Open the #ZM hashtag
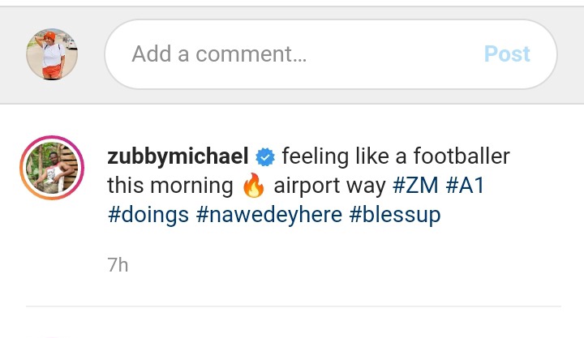Image resolution: width=584 pixels, height=338 pixels. point(415,185)
